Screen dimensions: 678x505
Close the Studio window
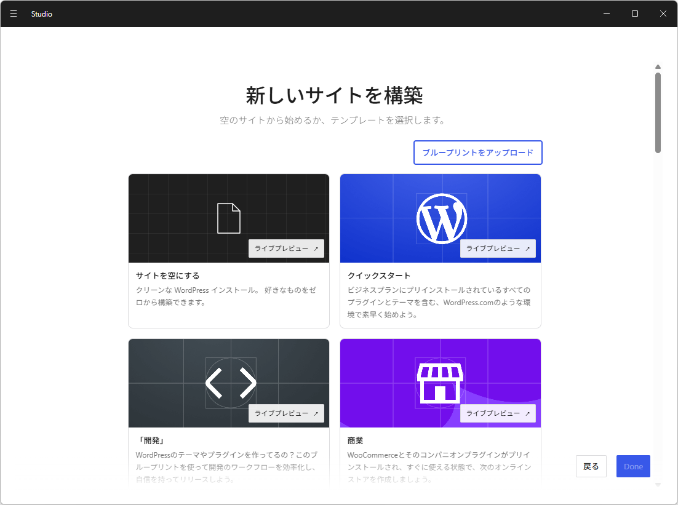tap(663, 14)
